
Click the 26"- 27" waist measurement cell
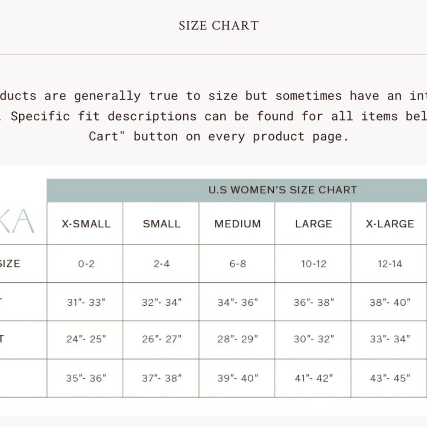point(161,339)
